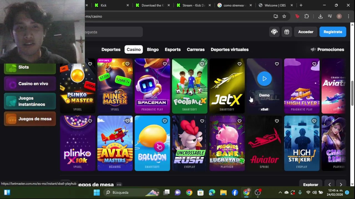Open the media control icon in toolbar
Screen dimensions: 355x199
(x=330, y=16)
